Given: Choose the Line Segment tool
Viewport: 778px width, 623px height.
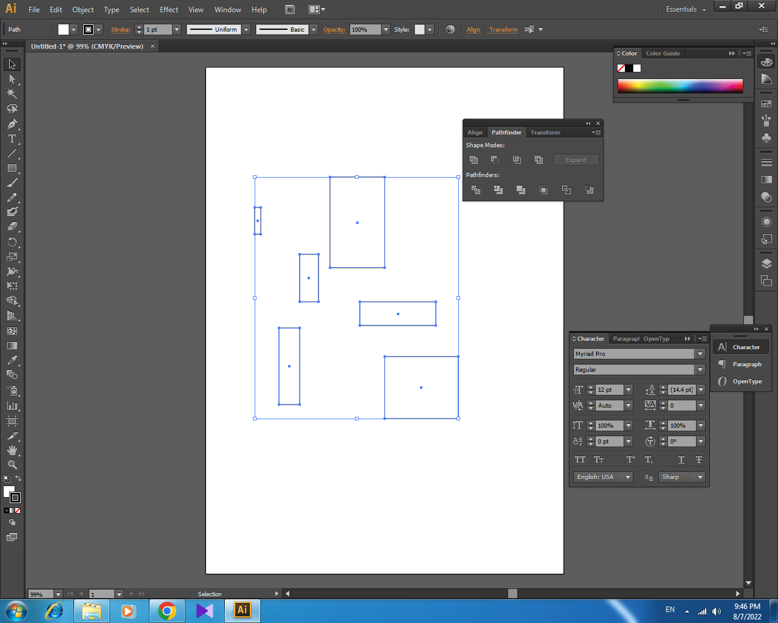Looking at the screenshot, I should tap(12, 153).
